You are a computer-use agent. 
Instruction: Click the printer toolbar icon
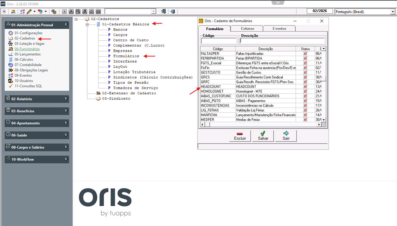(71, 11)
